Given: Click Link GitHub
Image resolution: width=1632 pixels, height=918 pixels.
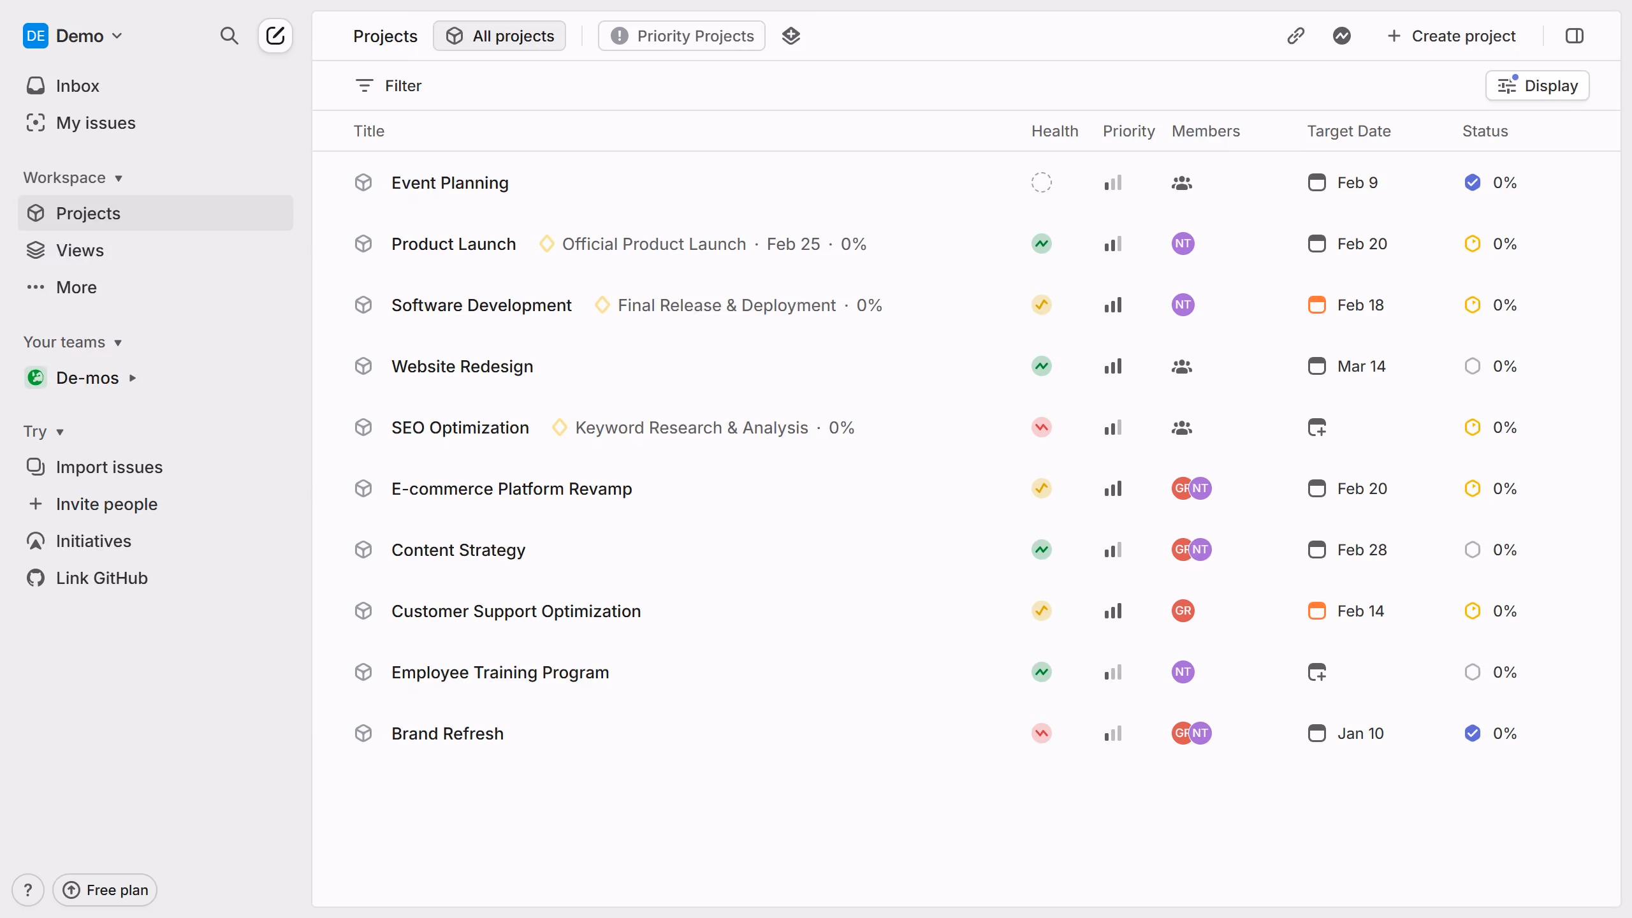Looking at the screenshot, I should point(156,578).
